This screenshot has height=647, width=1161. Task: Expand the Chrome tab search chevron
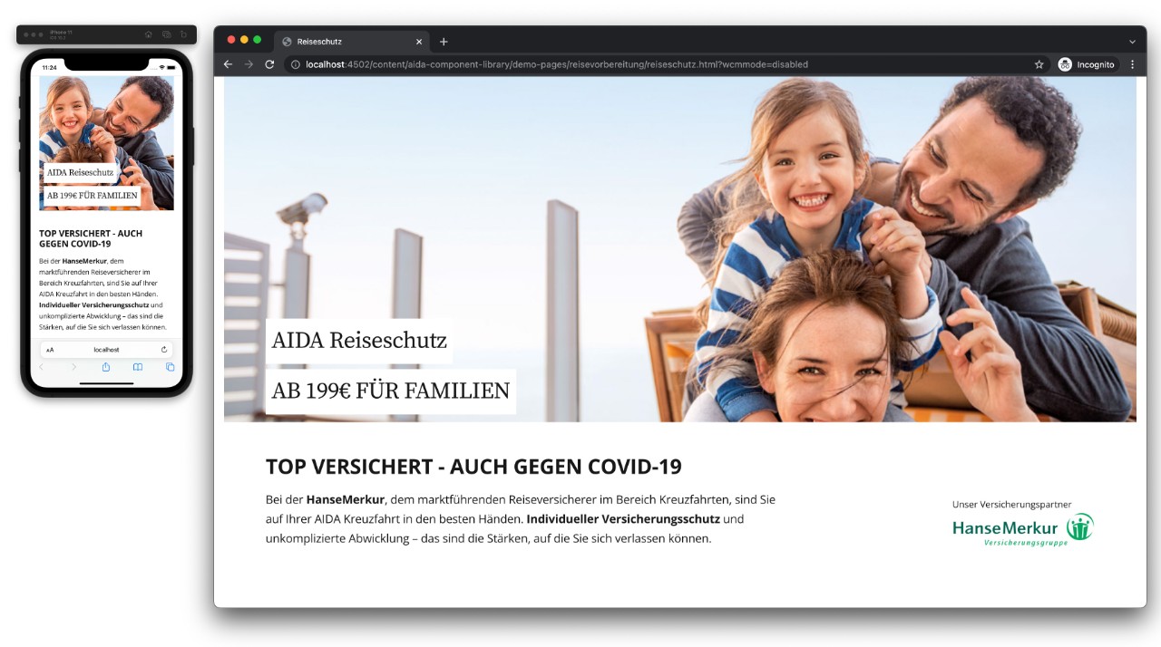coord(1132,42)
